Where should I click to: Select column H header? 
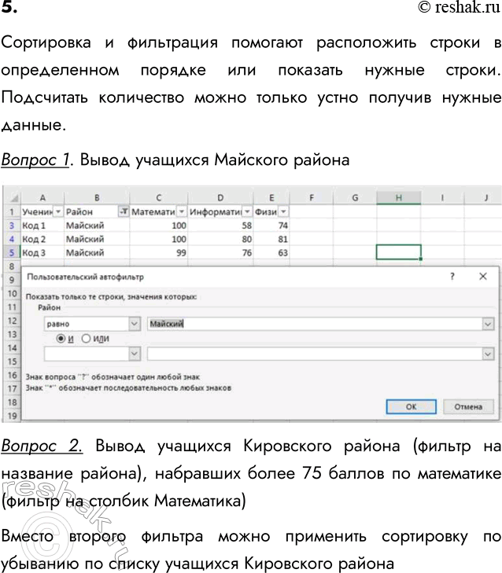(398, 197)
